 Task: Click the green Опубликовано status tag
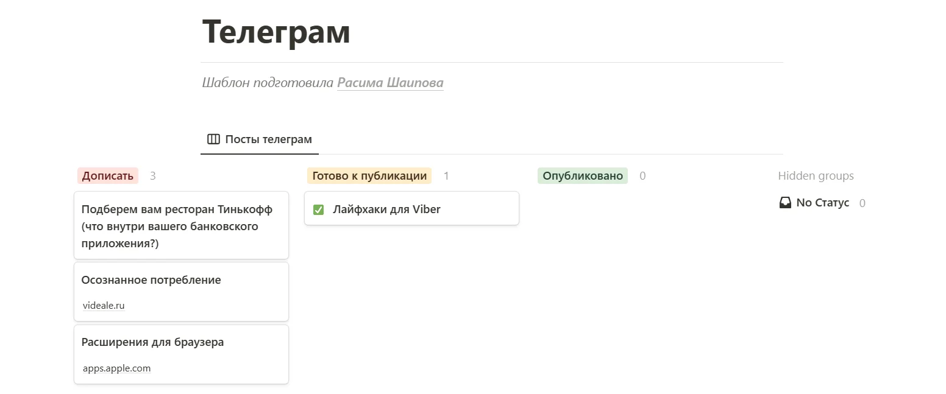pos(583,176)
